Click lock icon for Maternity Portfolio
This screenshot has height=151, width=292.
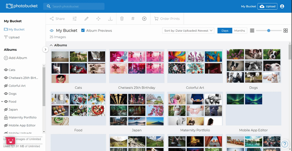[6, 118]
